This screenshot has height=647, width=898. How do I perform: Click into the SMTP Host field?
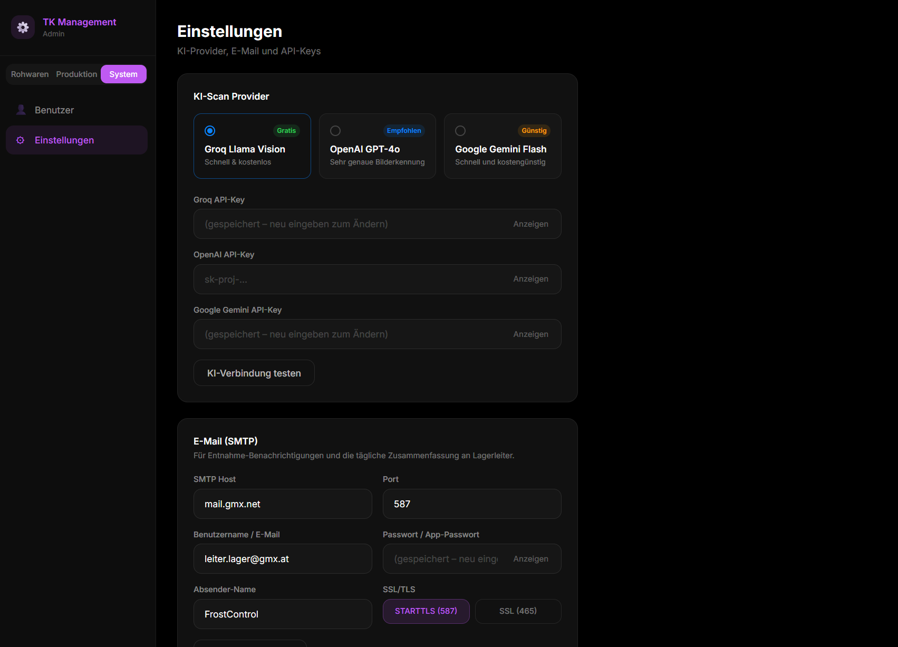click(x=283, y=504)
